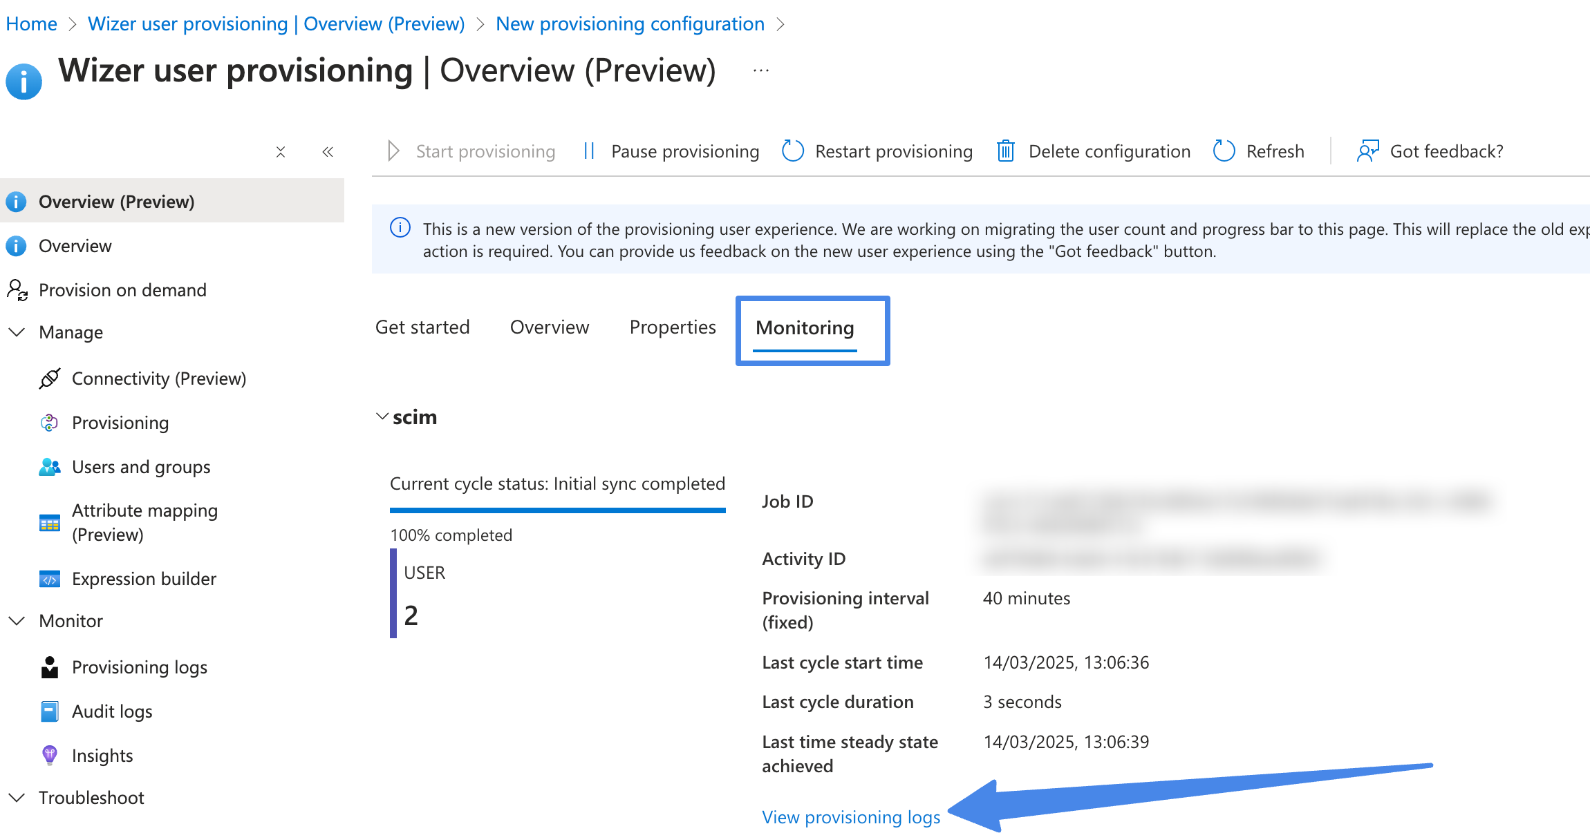Close the sidebar search with X icon
Screen dimensions: 1590x833
tap(281, 152)
